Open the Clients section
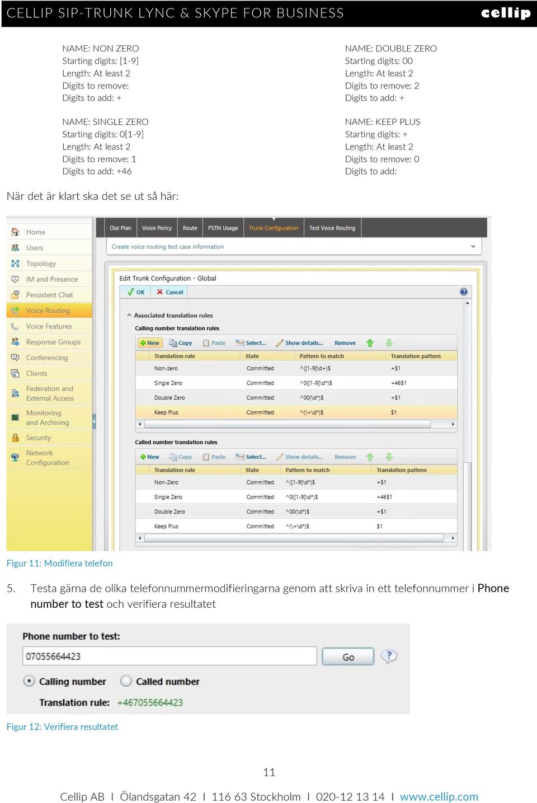Image resolution: width=537 pixels, height=803 pixels. [49, 373]
